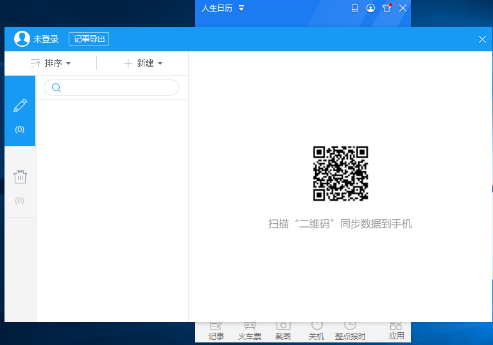Viewport: 493px width, 345px height.
Task: Click the QR code image
Action: click(x=340, y=173)
